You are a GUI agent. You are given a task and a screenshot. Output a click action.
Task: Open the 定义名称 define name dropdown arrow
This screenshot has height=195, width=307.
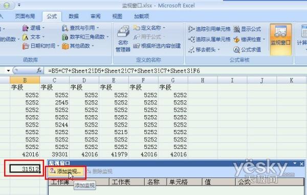tap(164, 28)
